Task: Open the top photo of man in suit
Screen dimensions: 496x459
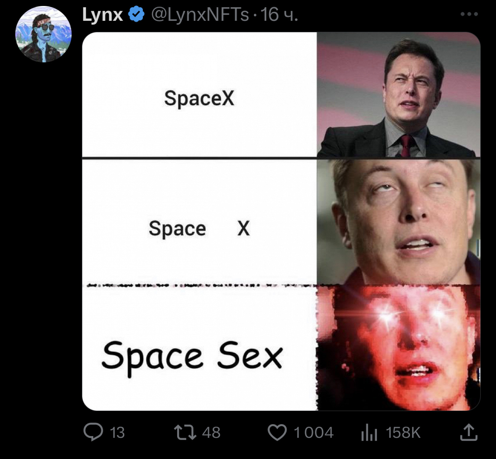Action: coord(398,95)
